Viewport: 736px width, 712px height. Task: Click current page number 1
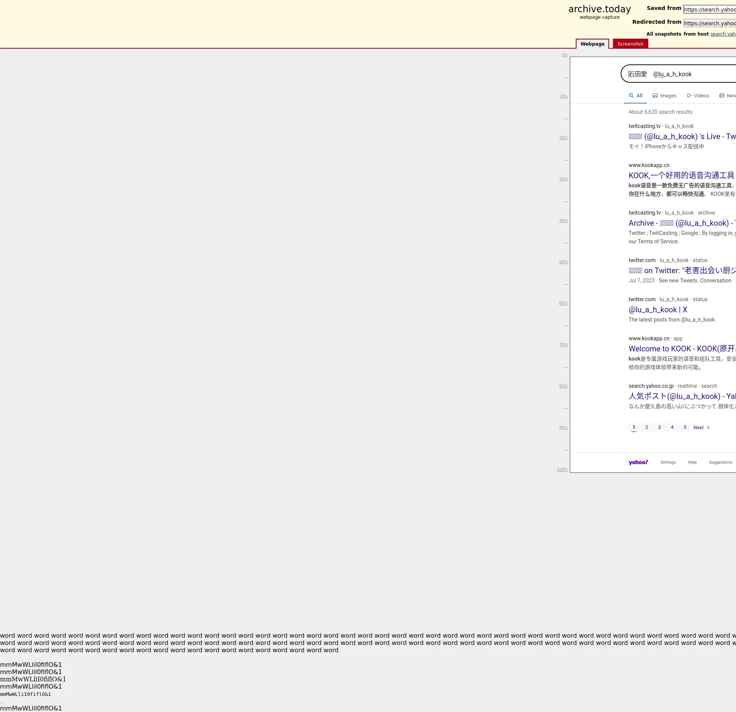point(634,427)
